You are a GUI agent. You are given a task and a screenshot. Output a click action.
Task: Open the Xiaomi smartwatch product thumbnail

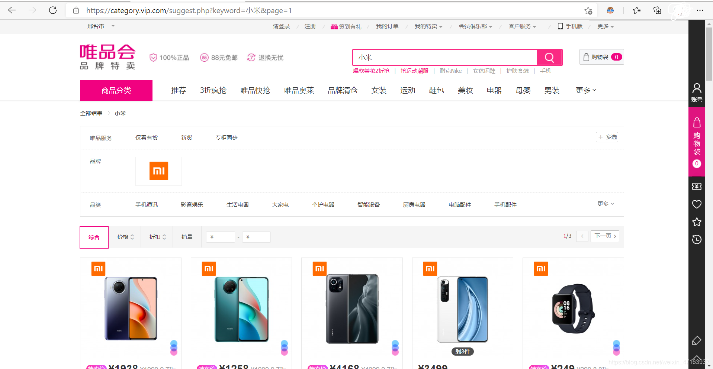pyautogui.click(x=573, y=309)
